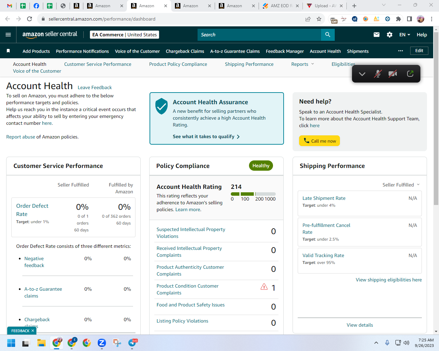This screenshot has width=439, height=351.
Task: Open the Seller Central messages envelope
Action: tap(377, 35)
